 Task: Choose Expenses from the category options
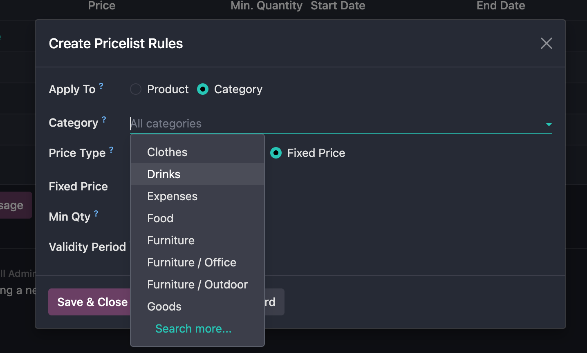click(172, 196)
